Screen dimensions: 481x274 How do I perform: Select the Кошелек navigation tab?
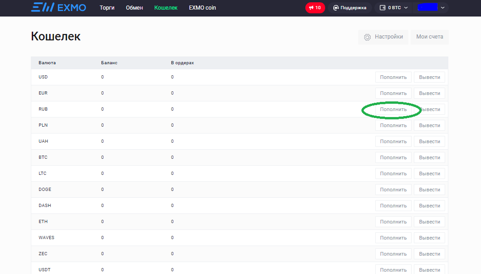click(166, 8)
